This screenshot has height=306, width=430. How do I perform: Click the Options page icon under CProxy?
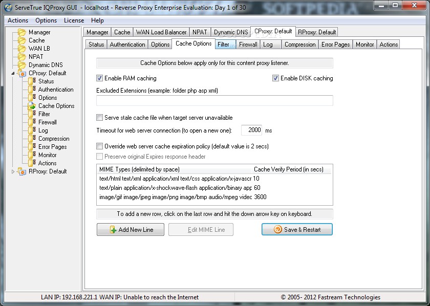[x=32, y=98]
